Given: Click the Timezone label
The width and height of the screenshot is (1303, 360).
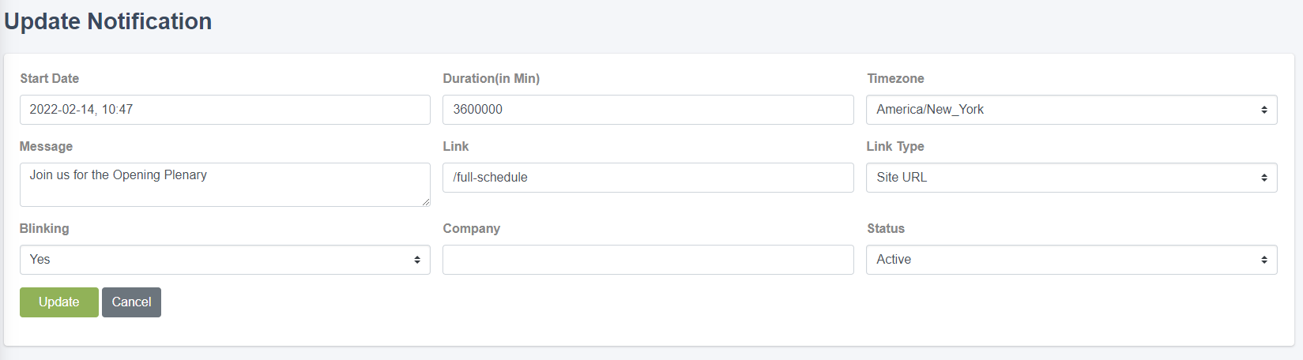Looking at the screenshot, I should point(895,78).
